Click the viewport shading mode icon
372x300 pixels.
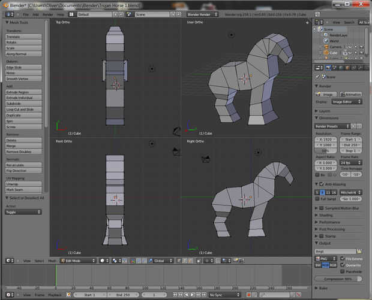[x=103, y=260]
